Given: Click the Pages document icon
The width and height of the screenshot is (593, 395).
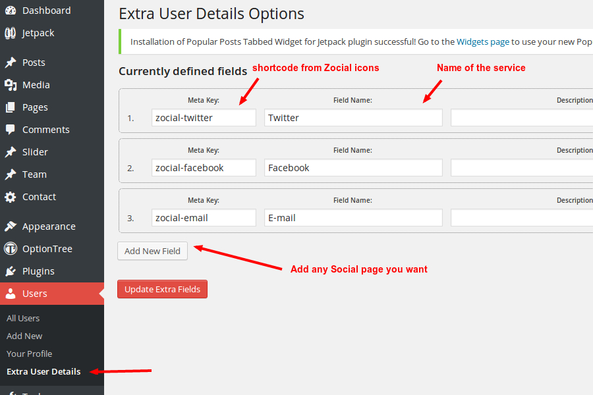Looking at the screenshot, I should click(x=11, y=107).
